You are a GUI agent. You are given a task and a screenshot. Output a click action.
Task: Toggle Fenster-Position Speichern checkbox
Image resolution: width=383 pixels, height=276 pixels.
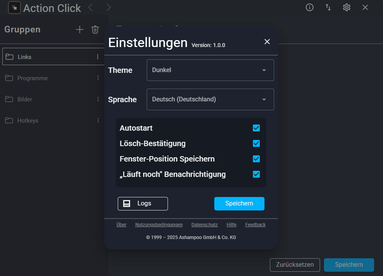click(x=256, y=159)
